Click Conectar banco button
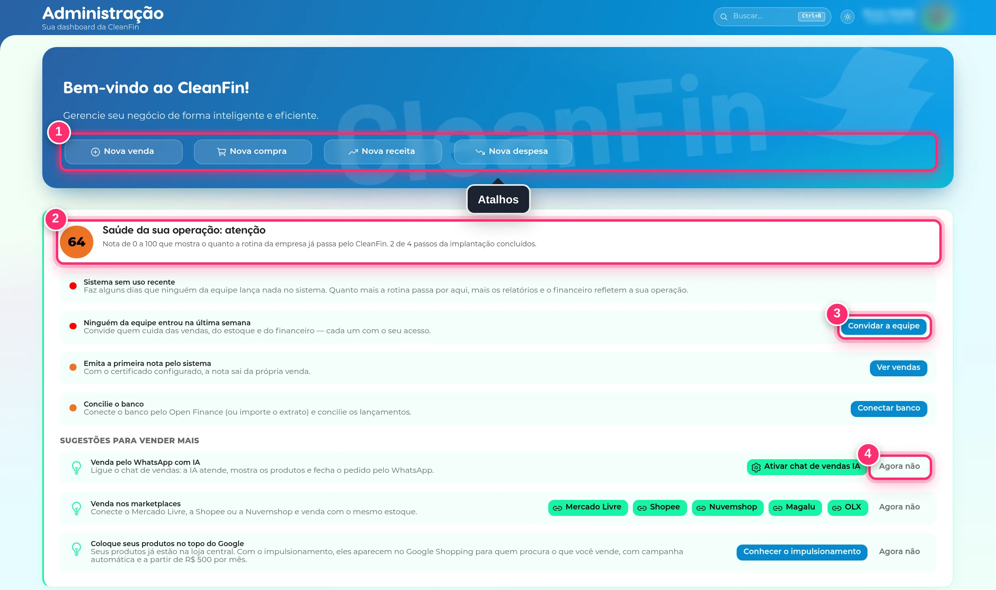 click(889, 408)
